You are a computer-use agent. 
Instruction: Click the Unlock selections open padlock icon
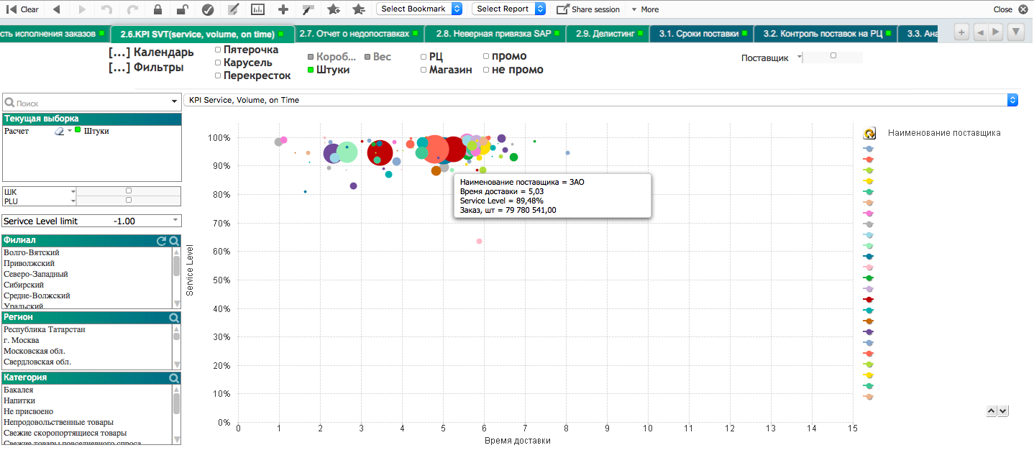(183, 9)
